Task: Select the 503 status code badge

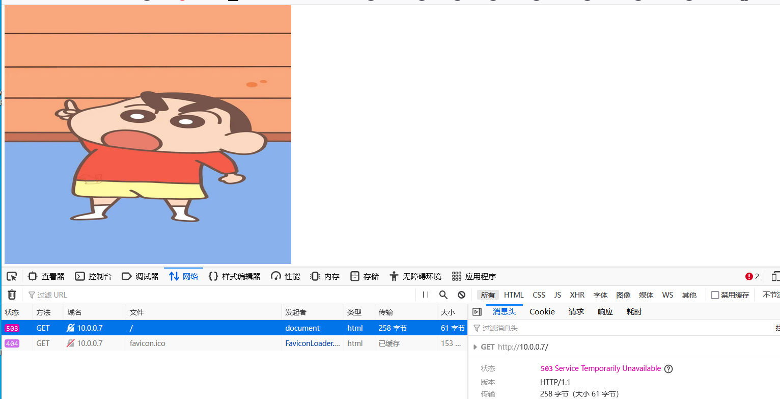Action: coord(12,328)
